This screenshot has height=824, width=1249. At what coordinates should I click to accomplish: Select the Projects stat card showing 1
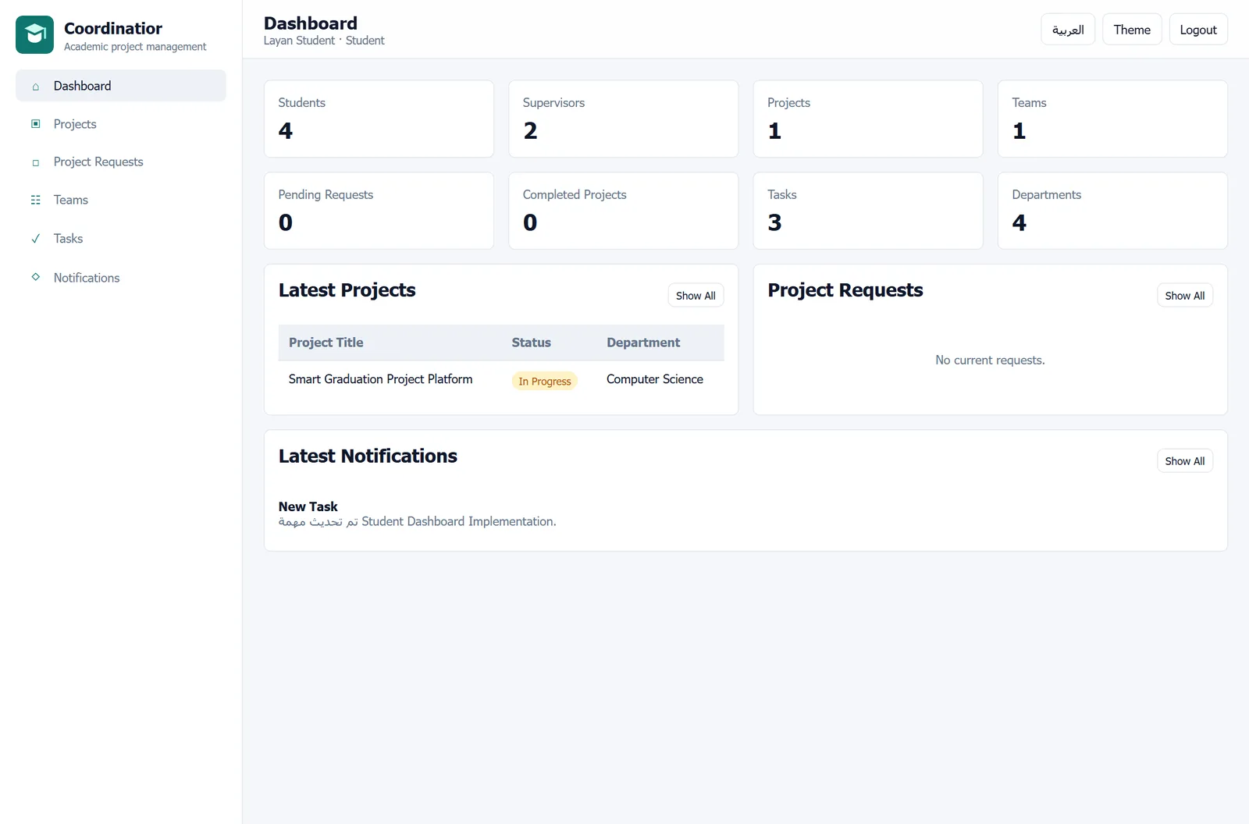867,119
